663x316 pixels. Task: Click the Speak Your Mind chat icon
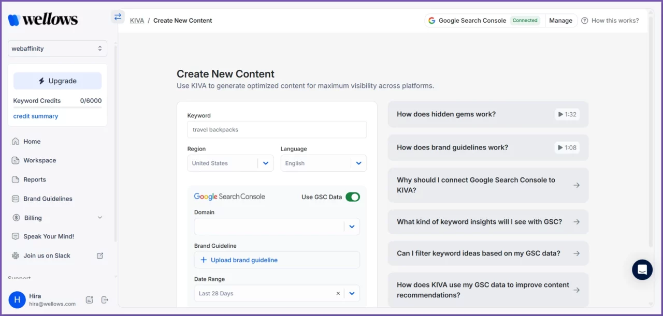click(x=16, y=236)
